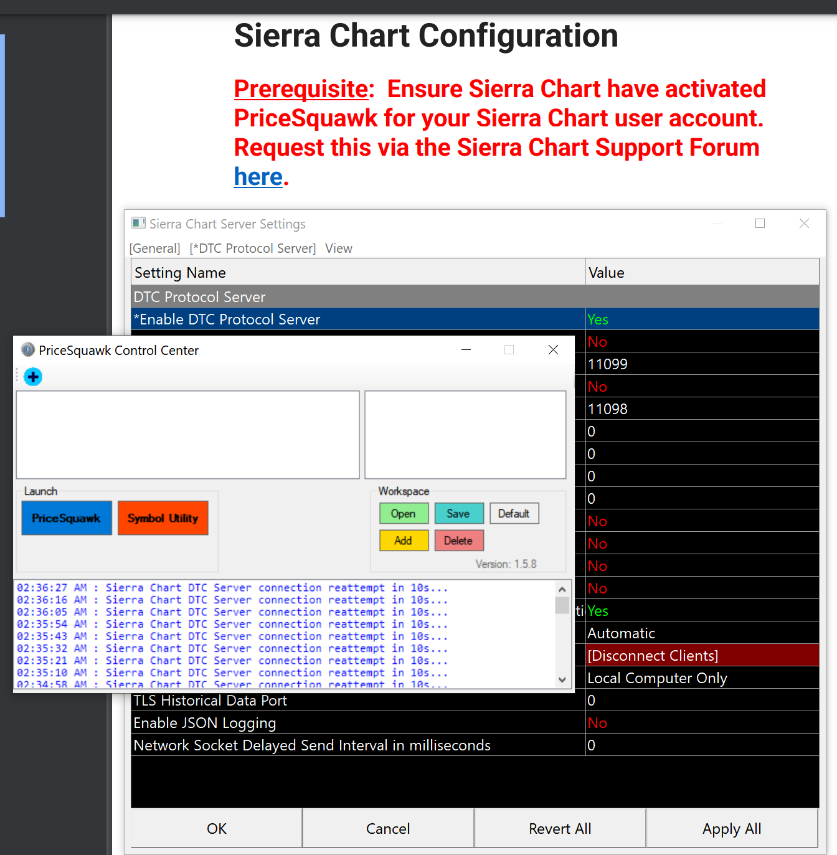Image resolution: width=837 pixels, height=855 pixels.
Task: Click the Apply All button
Action: [732, 828]
